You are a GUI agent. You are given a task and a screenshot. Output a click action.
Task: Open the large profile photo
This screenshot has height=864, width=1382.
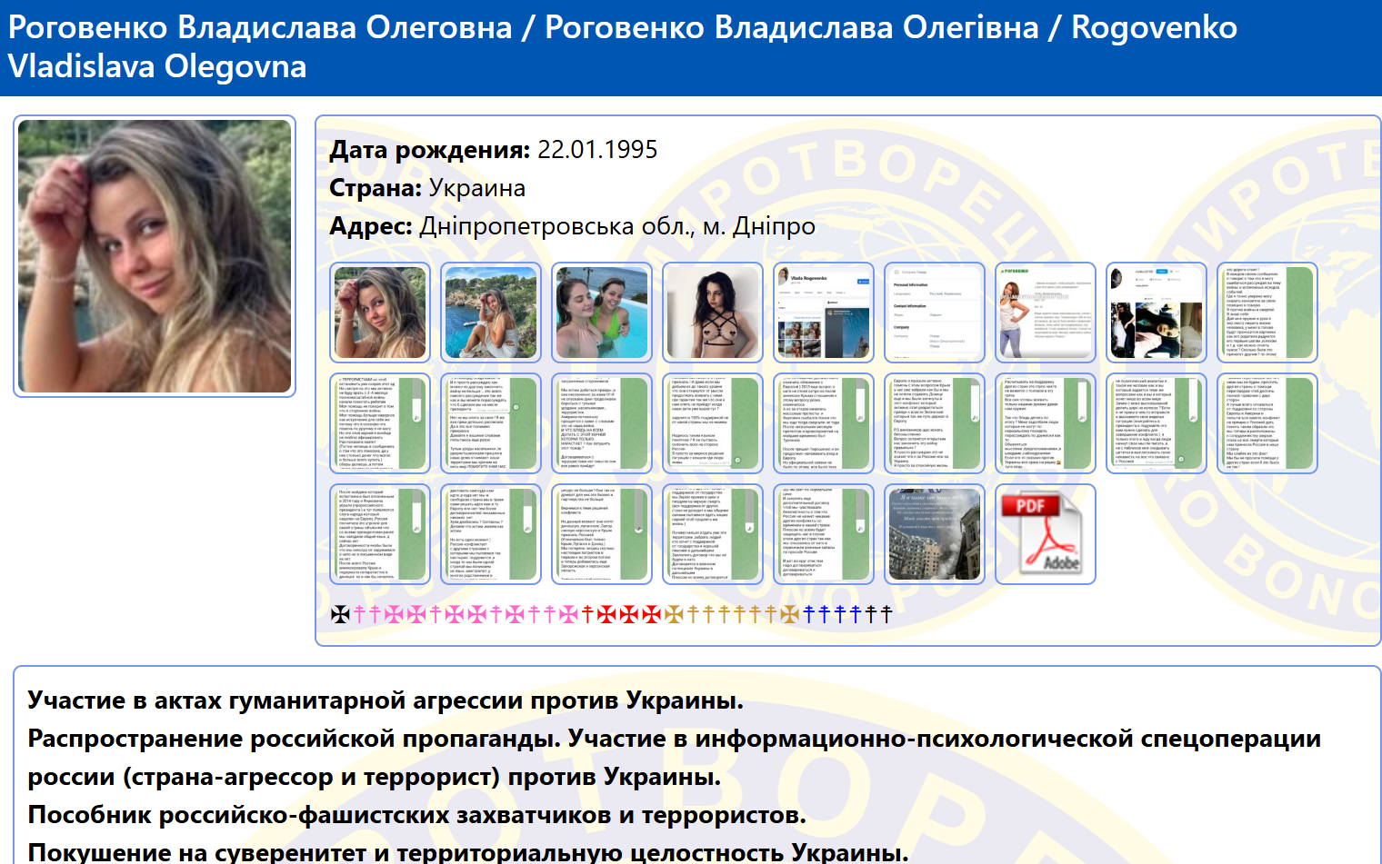point(155,256)
